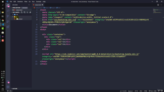
Task: Open the Terminal menu
Action: [39, 2]
